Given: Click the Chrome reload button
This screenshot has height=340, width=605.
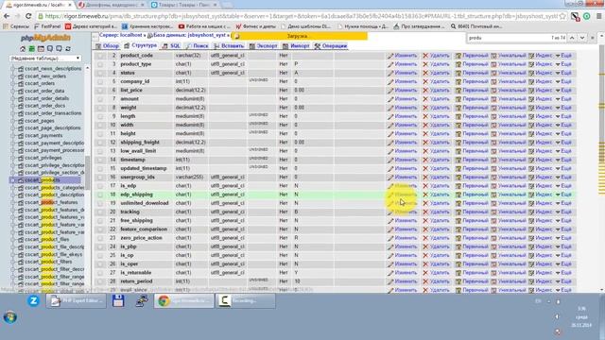Looking at the screenshot, I should point(28,16).
